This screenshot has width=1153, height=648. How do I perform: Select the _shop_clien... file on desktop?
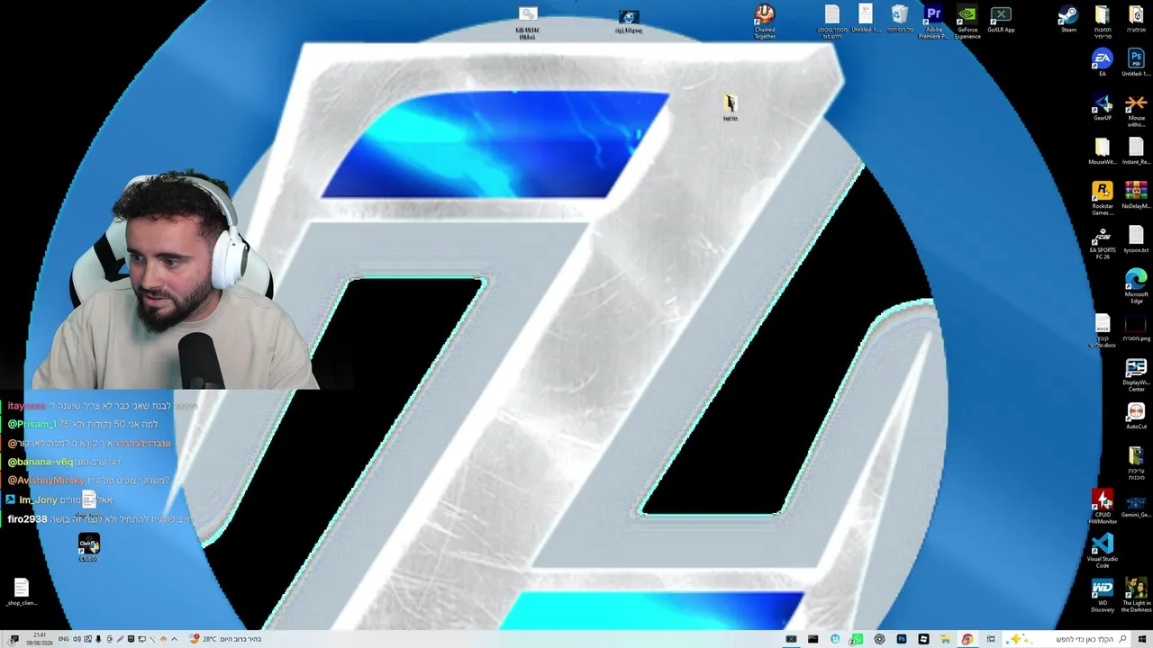(22, 592)
